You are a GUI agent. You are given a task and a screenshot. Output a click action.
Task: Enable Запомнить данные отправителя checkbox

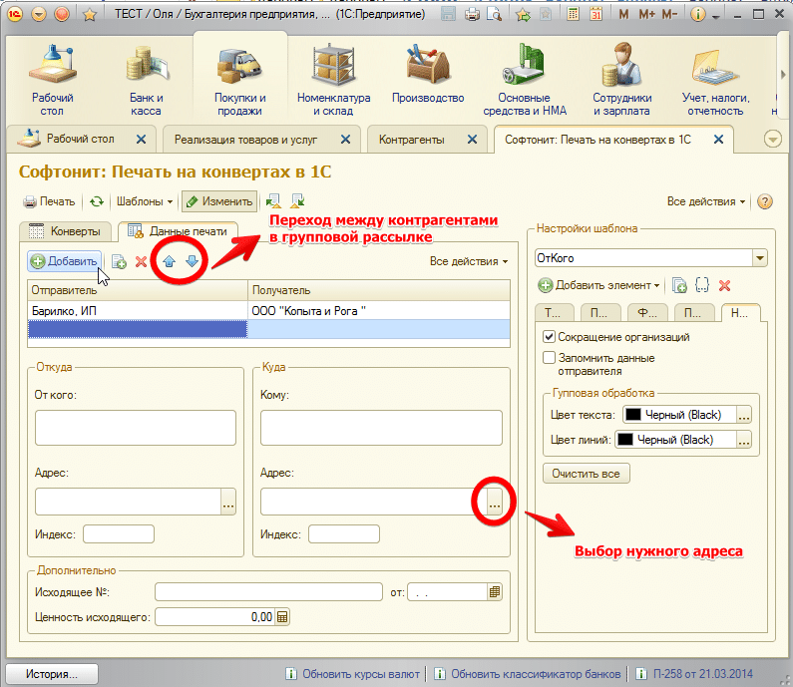549,357
